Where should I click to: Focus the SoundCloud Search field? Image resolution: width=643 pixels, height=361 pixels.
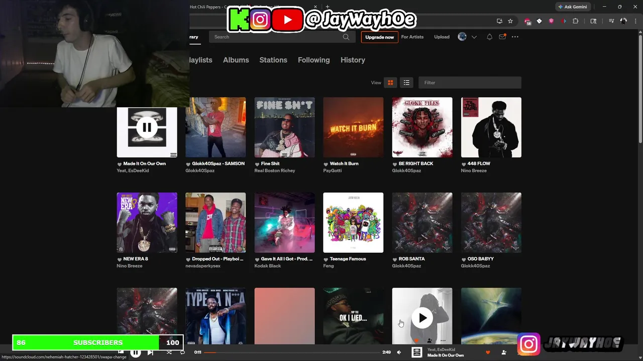coord(281,37)
